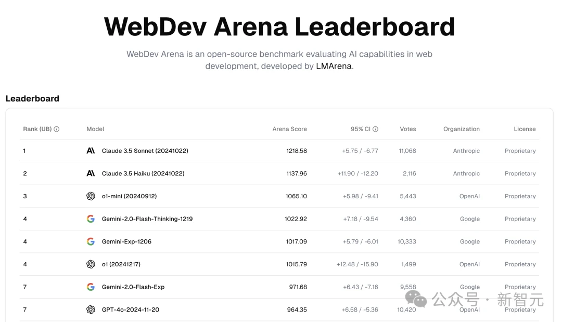This screenshot has width=562, height=322.
Task: Select the model name Gemini-2.0-Flash-Exp
Action: coord(133,287)
